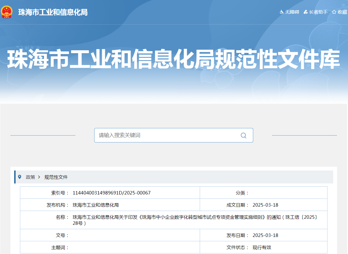Click the national emblem logo
Screen dimensions: 348x254
7,12
